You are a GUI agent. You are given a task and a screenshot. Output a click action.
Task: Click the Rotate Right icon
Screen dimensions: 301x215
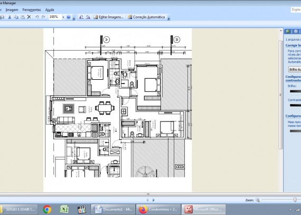click(88, 17)
